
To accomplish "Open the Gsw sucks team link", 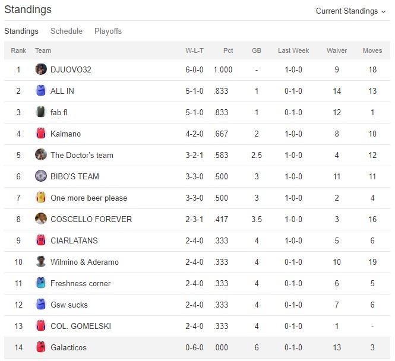I will [69, 305].
